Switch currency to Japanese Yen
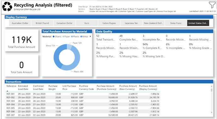Viewport: 217px width, 119px height. 131,23
